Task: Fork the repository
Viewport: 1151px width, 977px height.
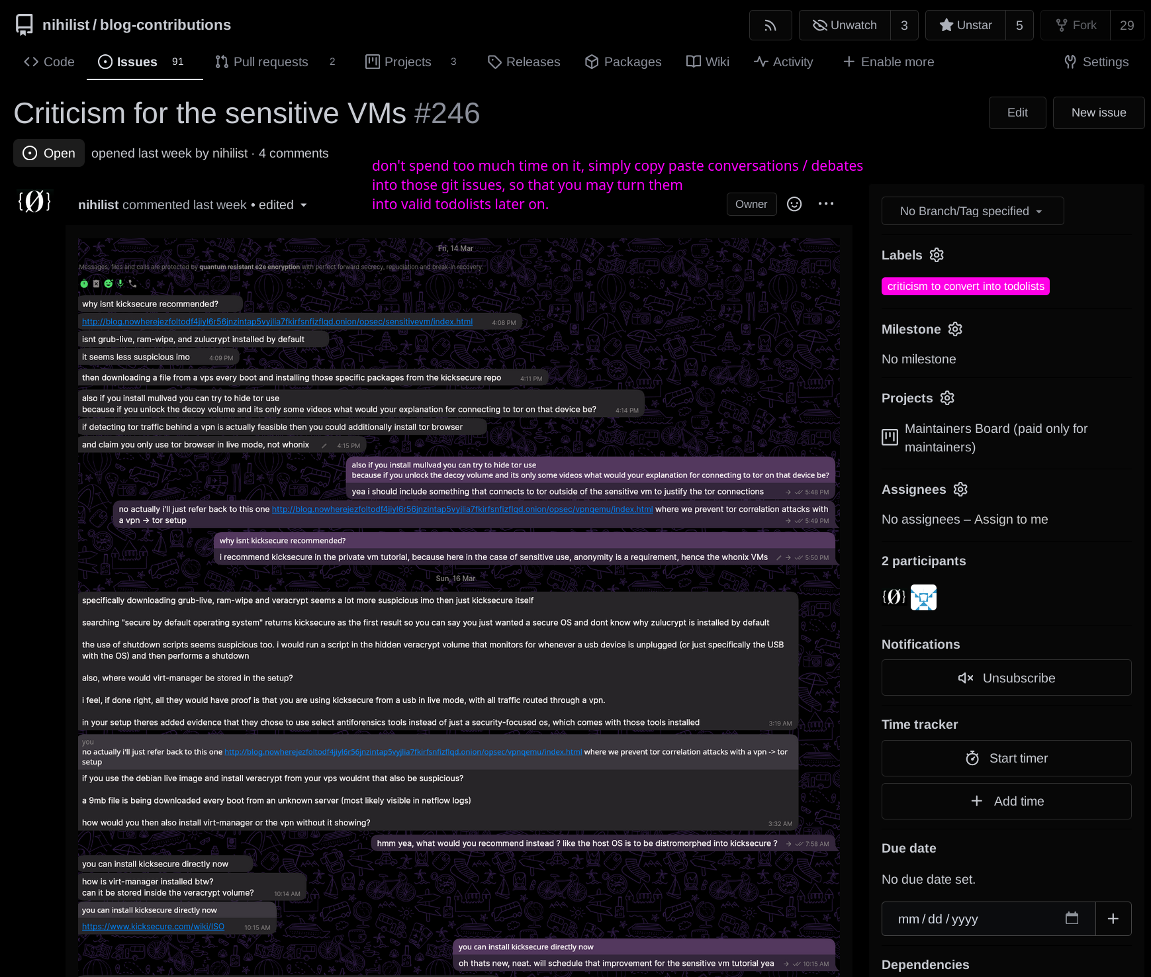Action: coord(1076,25)
